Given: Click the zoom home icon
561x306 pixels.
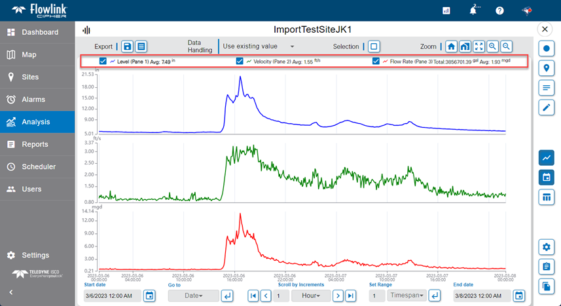Looking at the screenshot, I should 452,47.
